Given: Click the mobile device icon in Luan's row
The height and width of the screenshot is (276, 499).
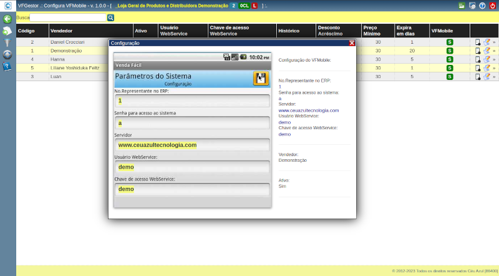Looking at the screenshot, I should coord(478,76).
